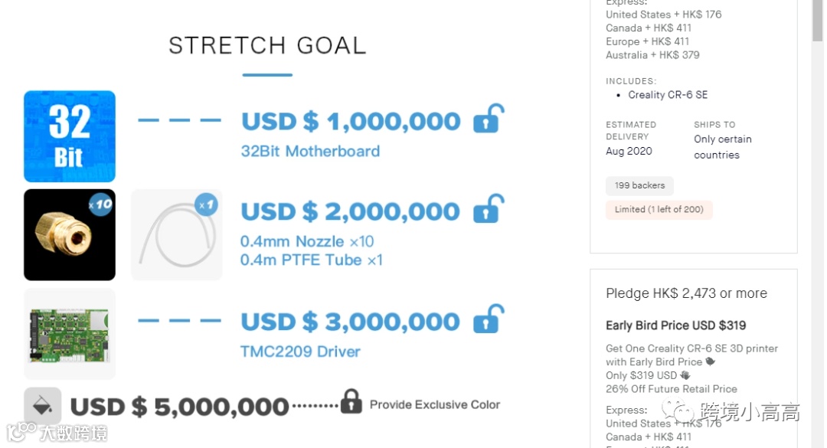Click the paint bucket exclusive color icon
The image size is (827, 448).
click(x=42, y=405)
